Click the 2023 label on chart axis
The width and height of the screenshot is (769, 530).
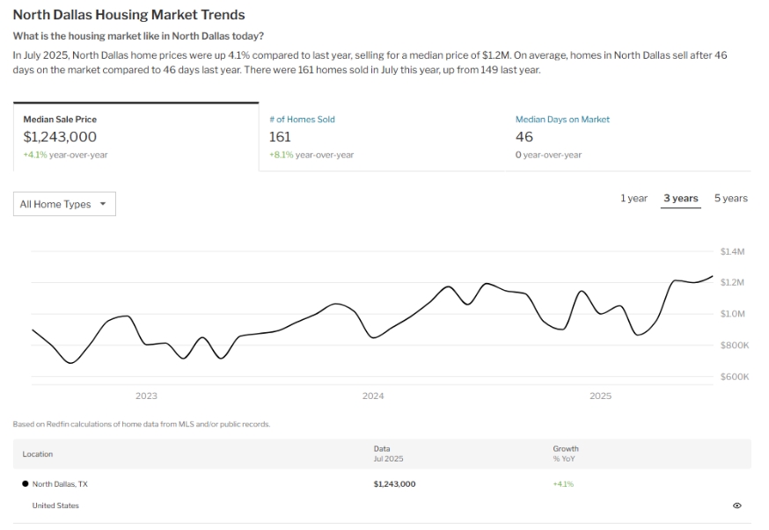[x=146, y=396]
